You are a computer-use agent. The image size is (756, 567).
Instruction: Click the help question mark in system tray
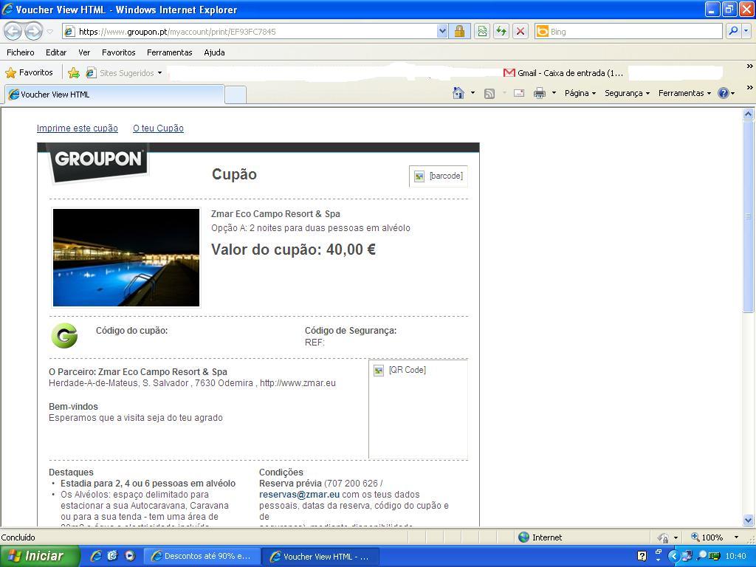tap(642, 556)
